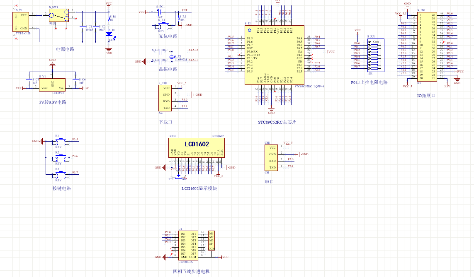Image resolution: width=474 pixels, height=277 pixels.
Task: Select the LED S_D1 in power circuit
Action: point(109,34)
